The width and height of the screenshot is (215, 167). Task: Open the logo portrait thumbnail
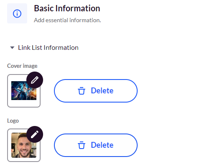[x=24, y=145]
